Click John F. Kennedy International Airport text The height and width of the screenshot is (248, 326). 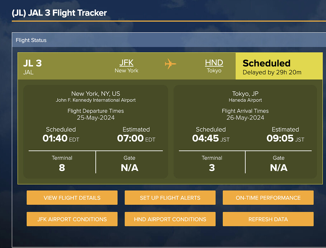(x=96, y=100)
